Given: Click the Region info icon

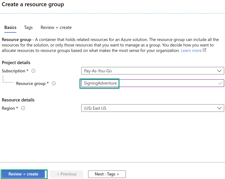Looking at the screenshot, I should pos(23,108).
